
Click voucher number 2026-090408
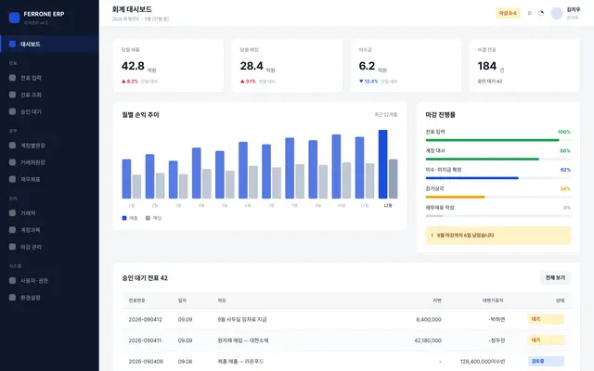click(x=146, y=362)
